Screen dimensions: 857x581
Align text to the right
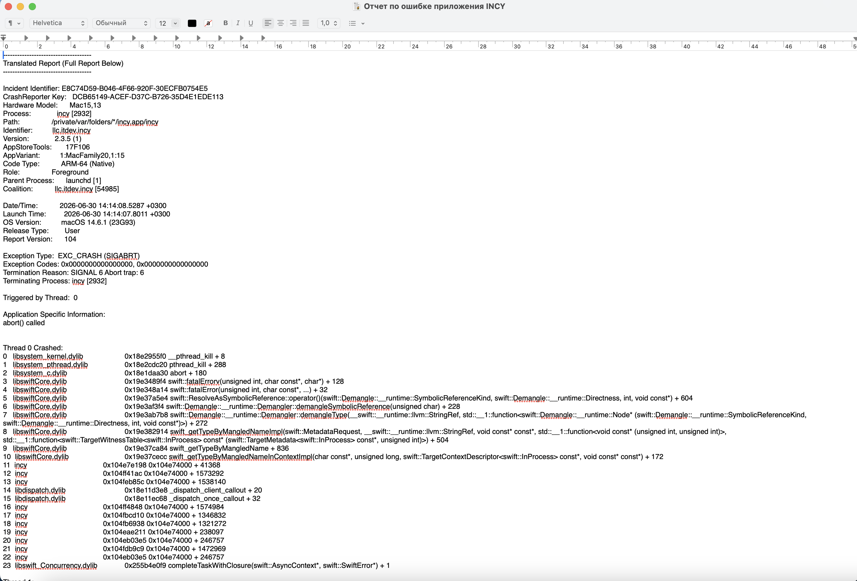[293, 23]
